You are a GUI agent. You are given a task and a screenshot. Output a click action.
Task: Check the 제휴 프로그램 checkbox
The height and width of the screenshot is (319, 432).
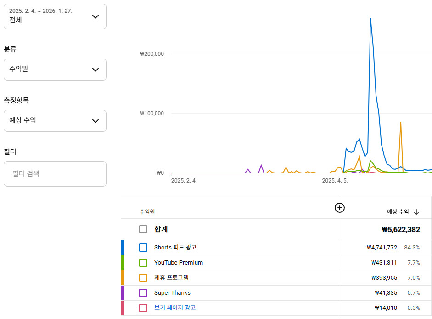coord(143,278)
